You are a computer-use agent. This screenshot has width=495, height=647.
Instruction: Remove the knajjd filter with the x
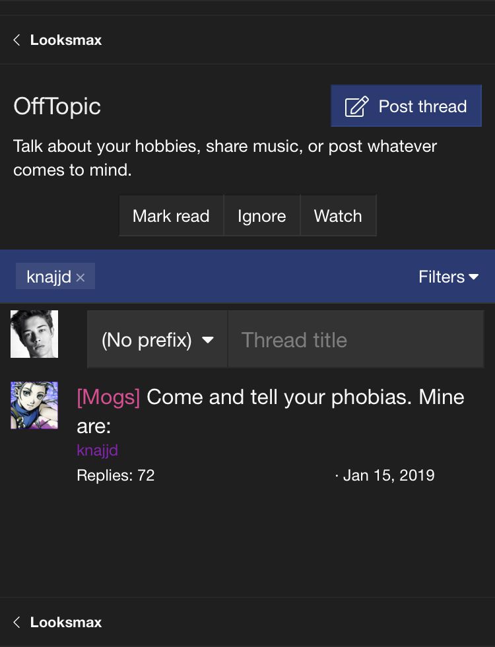tap(81, 278)
